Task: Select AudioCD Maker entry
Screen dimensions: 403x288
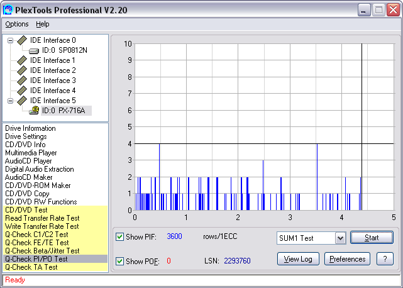Action: 29,177
